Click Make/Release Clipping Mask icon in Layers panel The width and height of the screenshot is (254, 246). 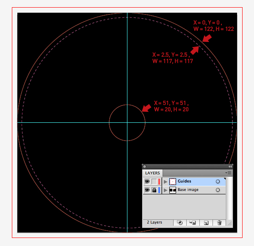tap(180, 223)
